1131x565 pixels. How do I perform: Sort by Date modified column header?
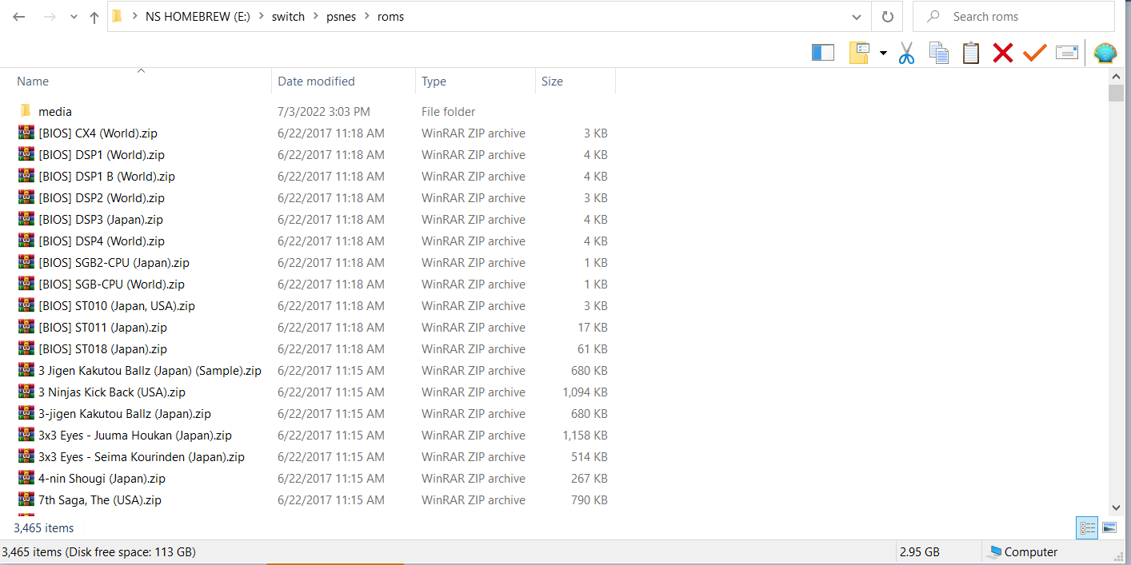coord(344,82)
